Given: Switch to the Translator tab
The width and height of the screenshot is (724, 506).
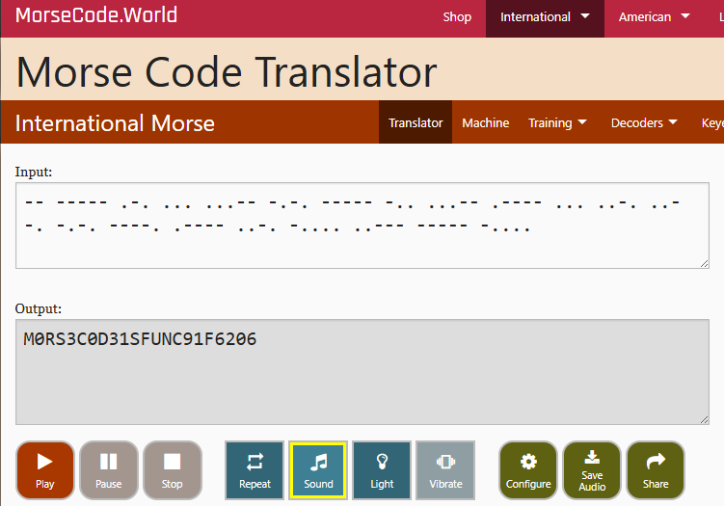Looking at the screenshot, I should click(x=416, y=123).
